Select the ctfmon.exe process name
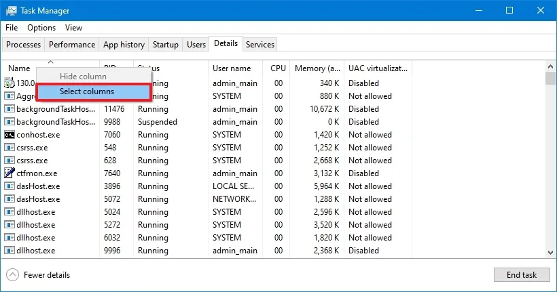 click(x=37, y=173)
